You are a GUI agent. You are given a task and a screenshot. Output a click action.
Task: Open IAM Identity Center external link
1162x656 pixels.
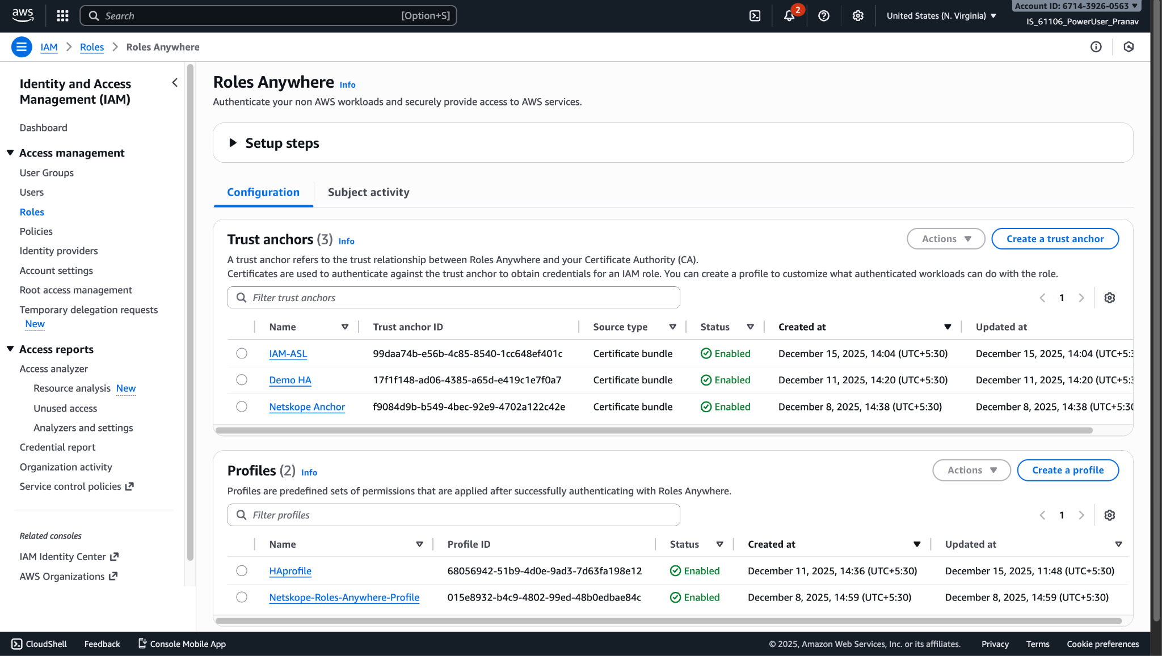(69, 557)
